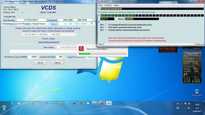Click the Avira logo in install dialog
Image resolution: width=205 pixels, height=115 pixels.
(81, 49)
